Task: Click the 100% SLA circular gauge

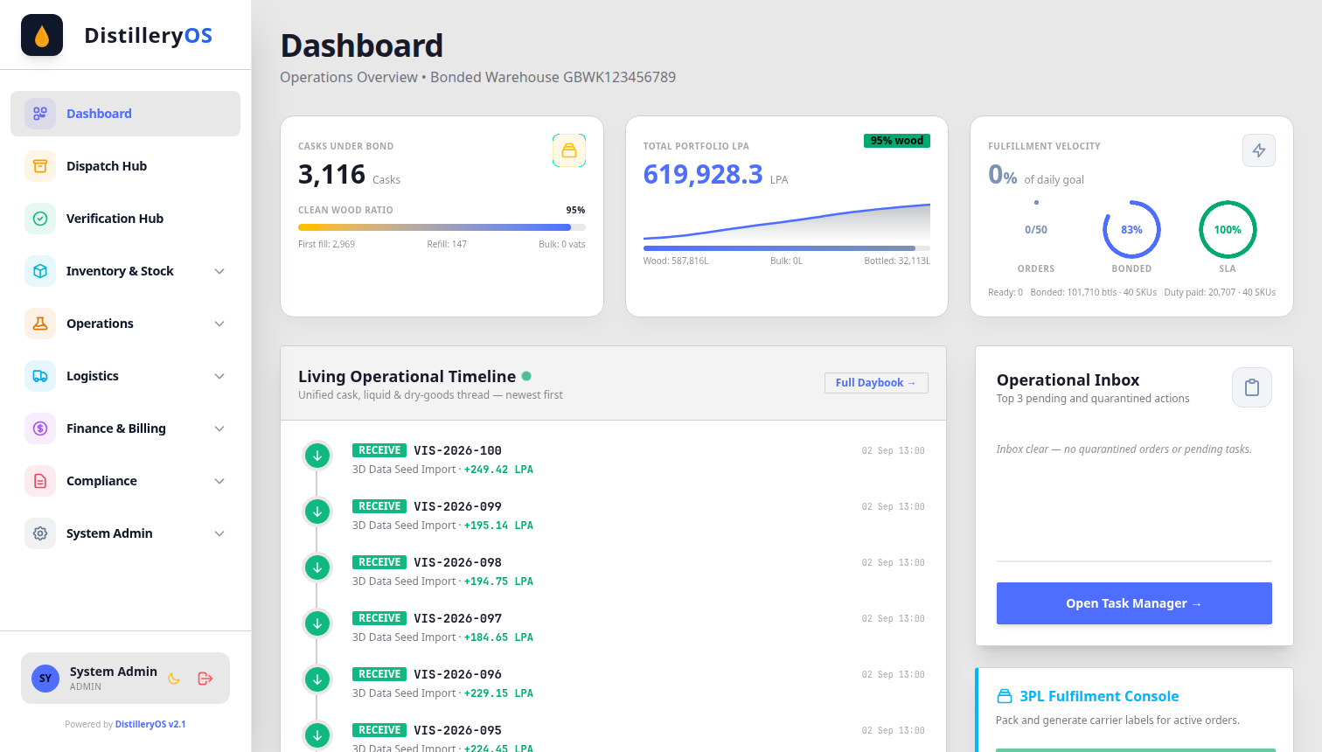Action: point(1228,230)
